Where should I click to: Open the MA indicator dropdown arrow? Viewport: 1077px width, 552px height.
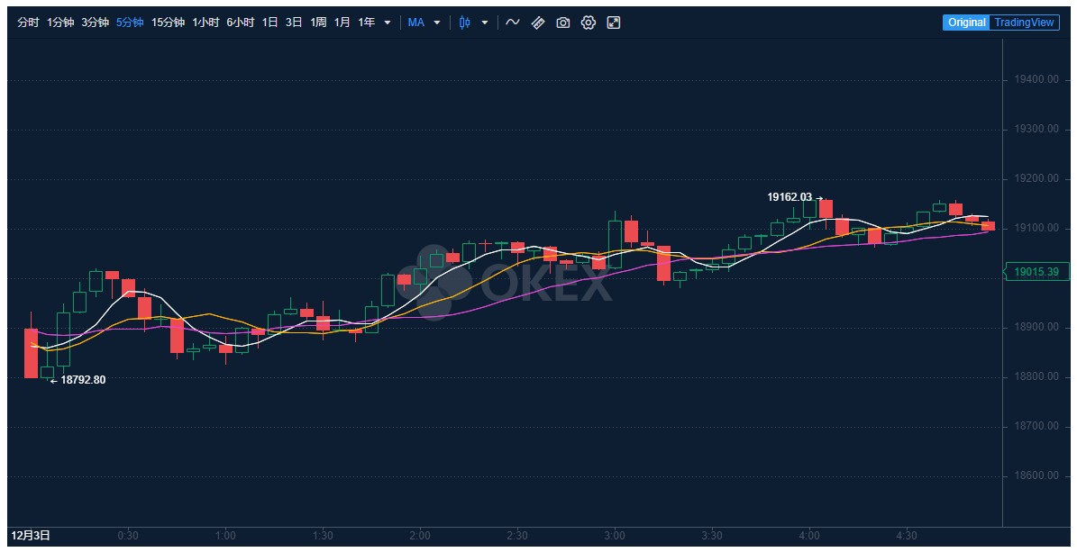pos(437,23)
